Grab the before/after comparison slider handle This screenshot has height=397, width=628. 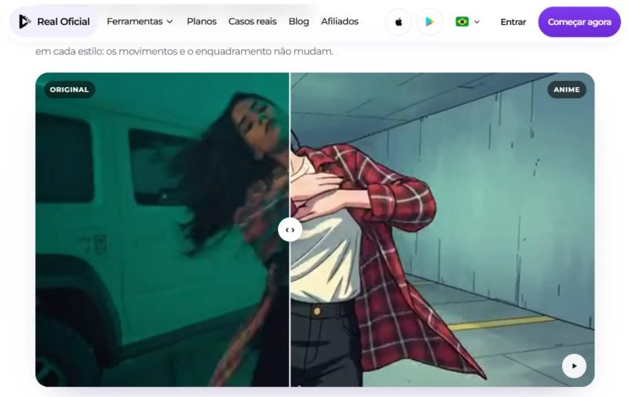point(290,230)
